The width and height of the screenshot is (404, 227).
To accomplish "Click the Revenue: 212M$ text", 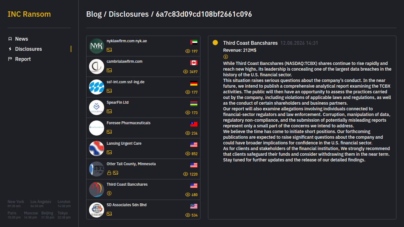I will pyautogui.click(x=240, y=50).
